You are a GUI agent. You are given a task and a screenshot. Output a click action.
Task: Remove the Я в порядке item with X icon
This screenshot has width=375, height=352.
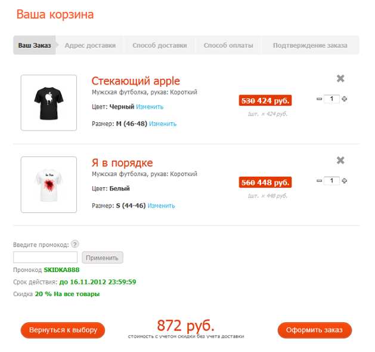pyautogui.click(x=340, y=160)
